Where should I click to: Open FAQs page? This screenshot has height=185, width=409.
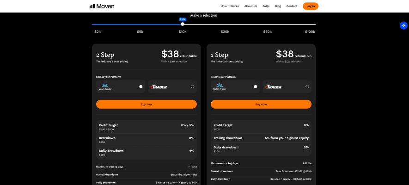[x=266, y=6]
